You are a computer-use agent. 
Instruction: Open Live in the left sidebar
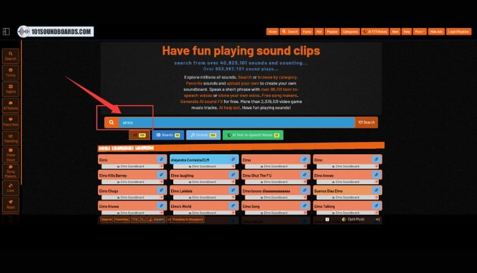(x=11, y=188)
